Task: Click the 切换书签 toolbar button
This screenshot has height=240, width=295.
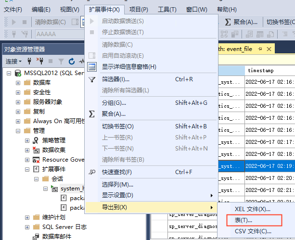Action: coord(279,22)
